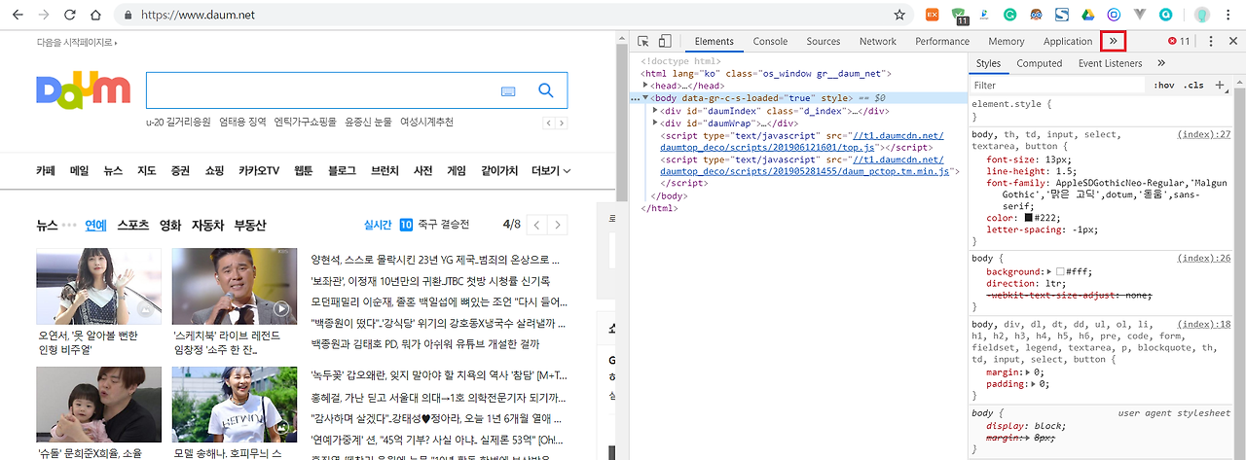Expand the head node in the DOM tree

[x=646, y=86]
